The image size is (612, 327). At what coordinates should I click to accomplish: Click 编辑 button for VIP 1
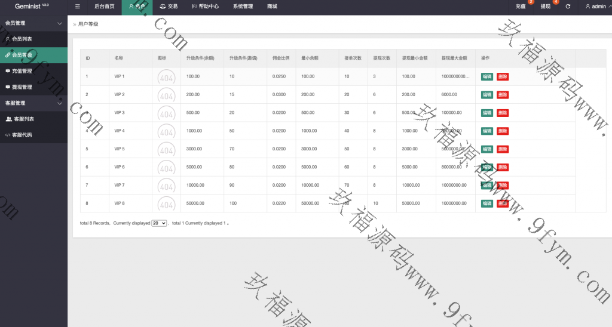tap(487, 77)
